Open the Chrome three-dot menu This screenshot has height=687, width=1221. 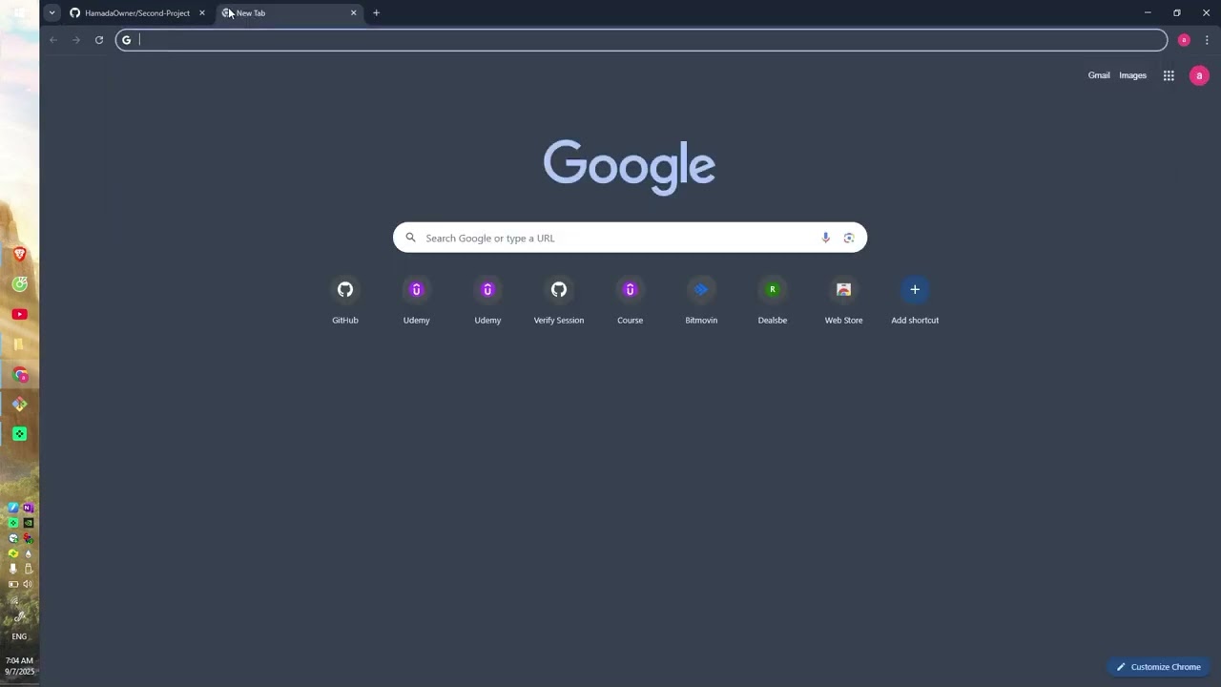(1207, 39)
